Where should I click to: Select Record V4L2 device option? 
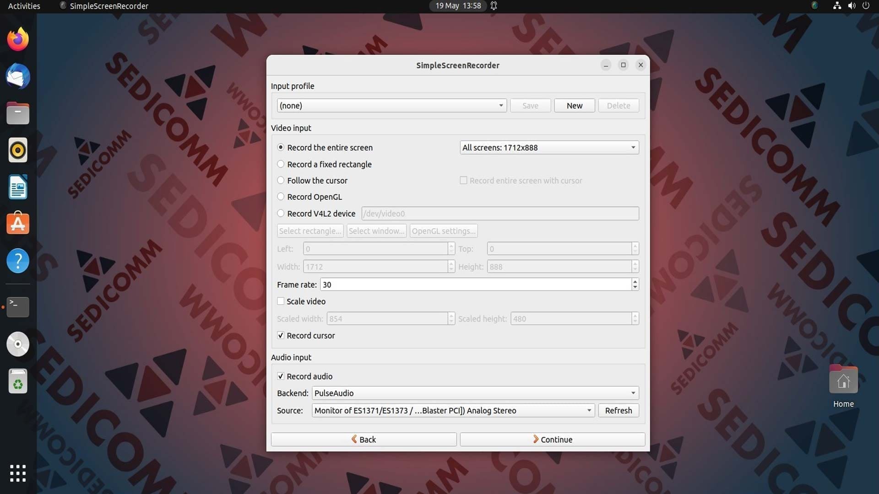(316, 214)
